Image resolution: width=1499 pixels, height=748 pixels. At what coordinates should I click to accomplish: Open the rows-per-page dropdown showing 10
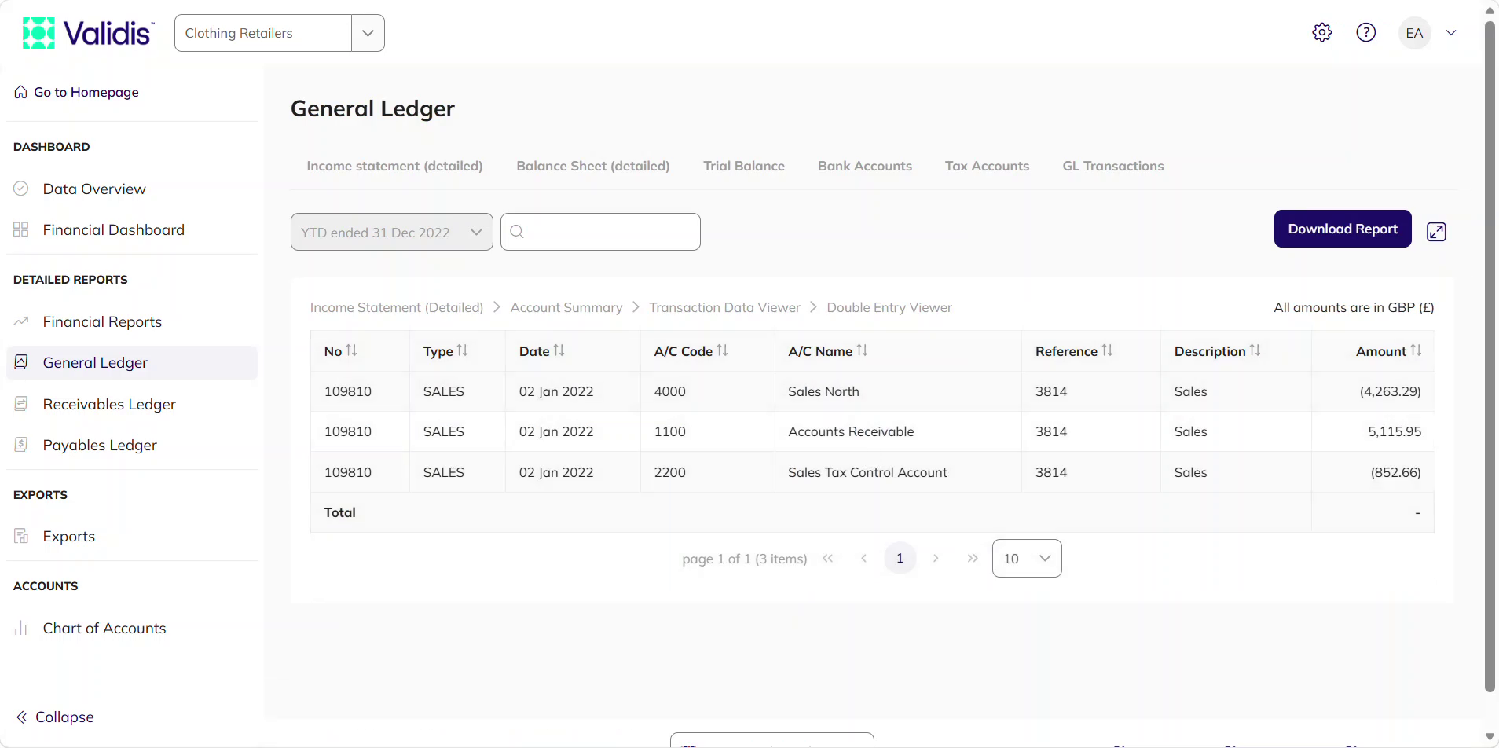coord(1027,558)
